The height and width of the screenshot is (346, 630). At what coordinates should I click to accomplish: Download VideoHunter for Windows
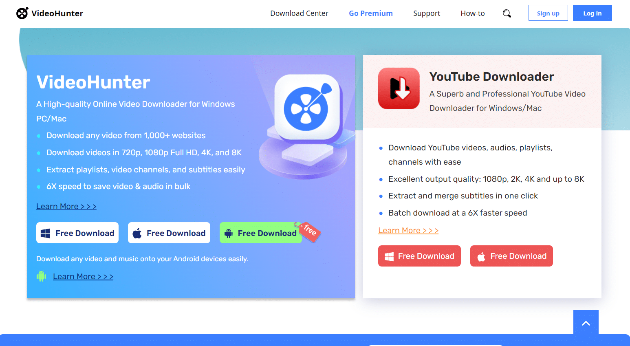[77, 233]
